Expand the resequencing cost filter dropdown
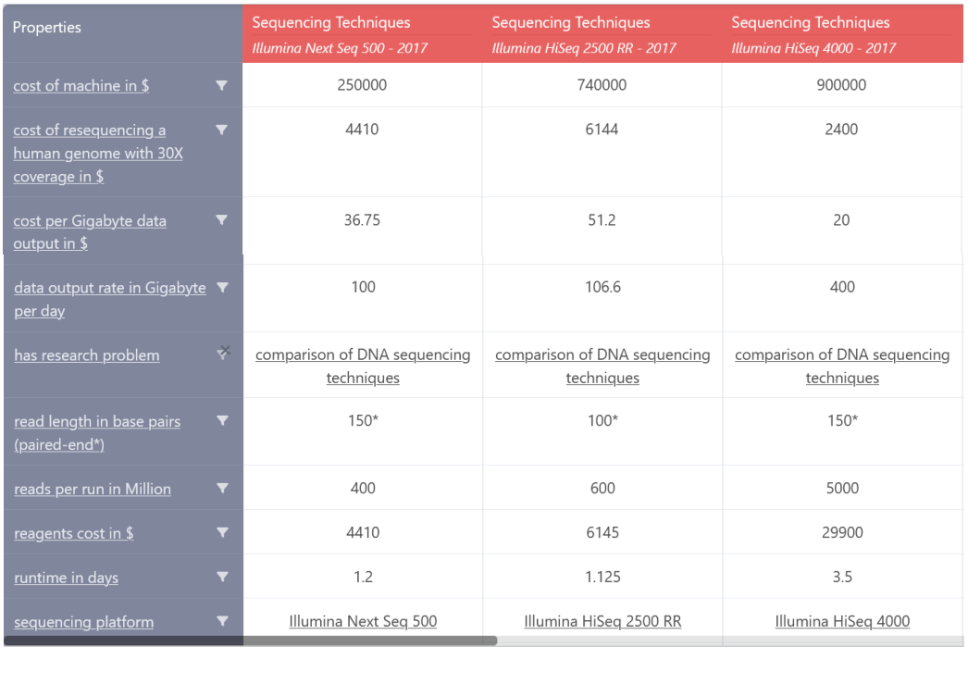 pyautogui.click(x=221, y=130)
